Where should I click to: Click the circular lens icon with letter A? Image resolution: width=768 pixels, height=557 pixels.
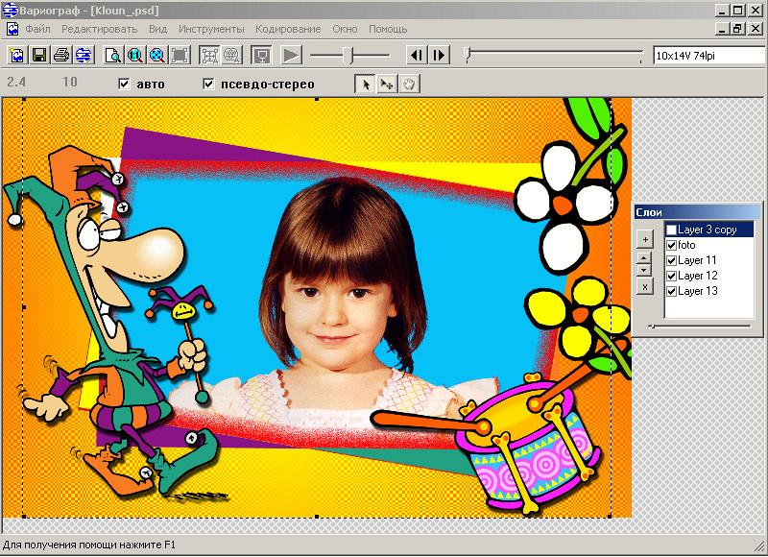pyautogui.click(x=231, y=55)
